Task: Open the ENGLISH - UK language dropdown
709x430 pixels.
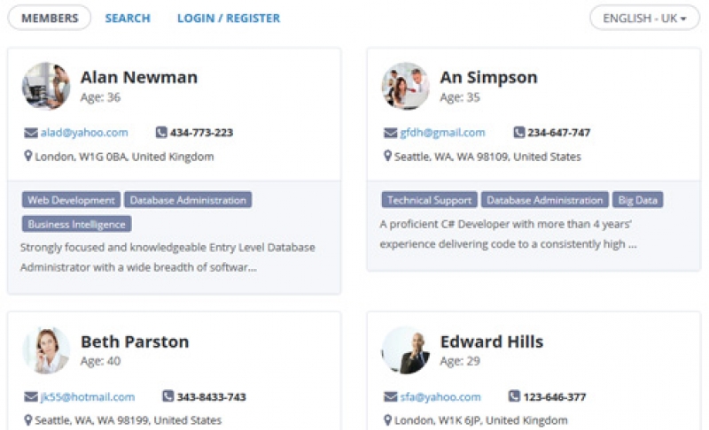Action: point(644,18)
